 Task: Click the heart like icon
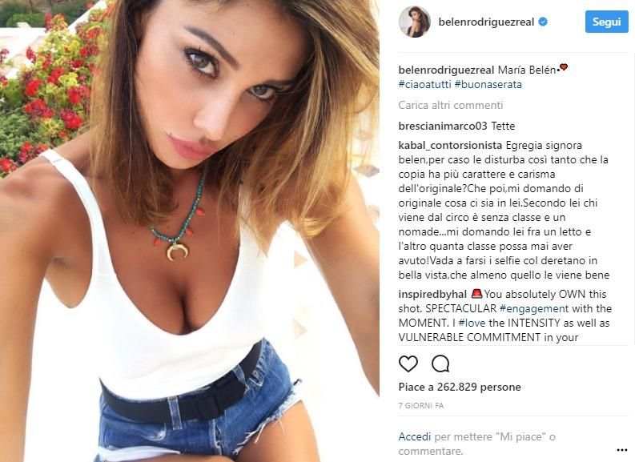[x=408, y=364]
